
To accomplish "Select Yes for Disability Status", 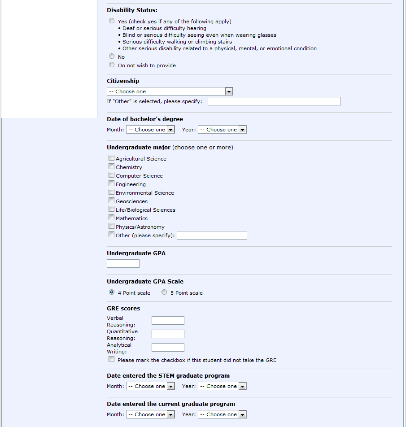I will 112,21.
